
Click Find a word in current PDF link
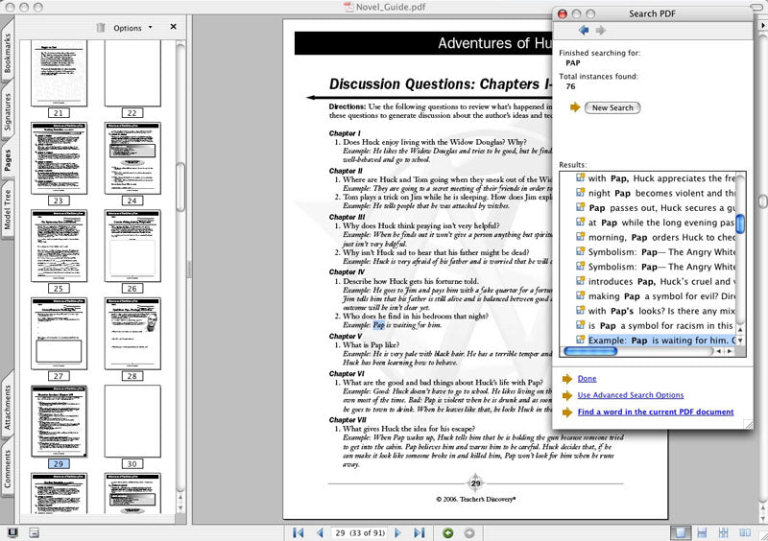656,412
